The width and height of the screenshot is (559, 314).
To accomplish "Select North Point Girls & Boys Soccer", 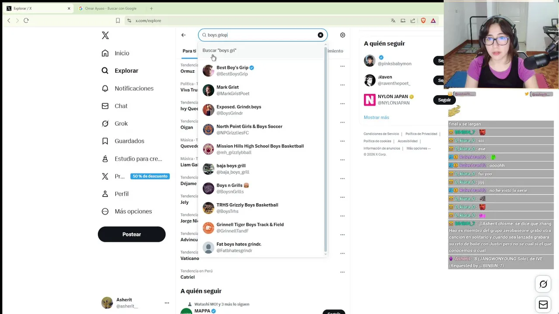I will [262, 130].
